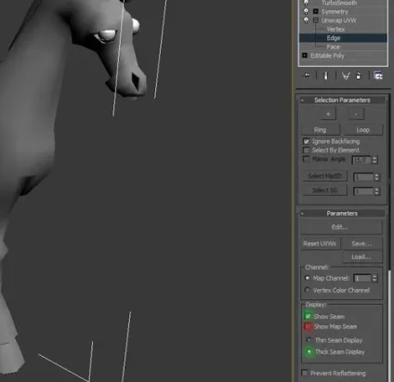Expand the Editable Poly entry
Viewport: 394px width, 382px height.
[305, 56]
